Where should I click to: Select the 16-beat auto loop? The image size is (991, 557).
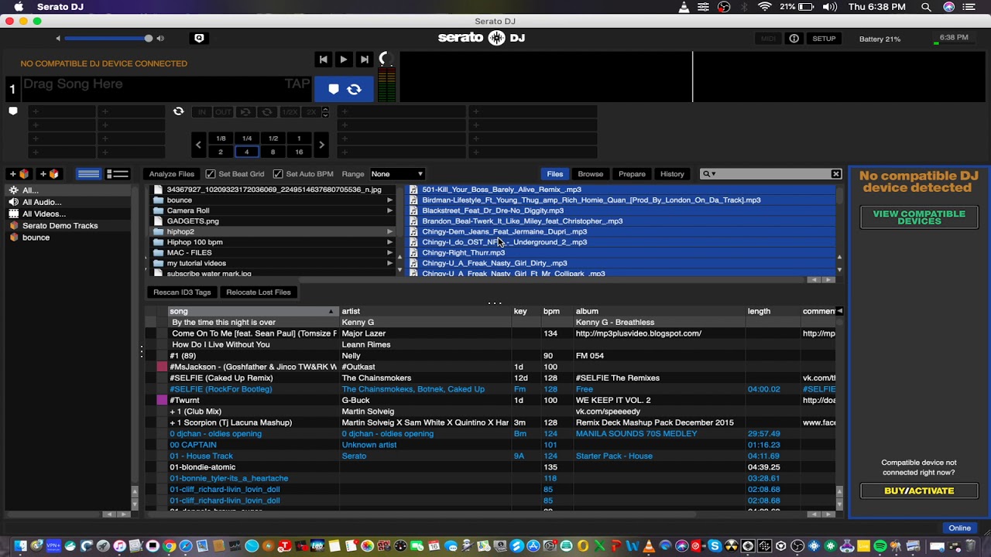click(x=299, y=152)
